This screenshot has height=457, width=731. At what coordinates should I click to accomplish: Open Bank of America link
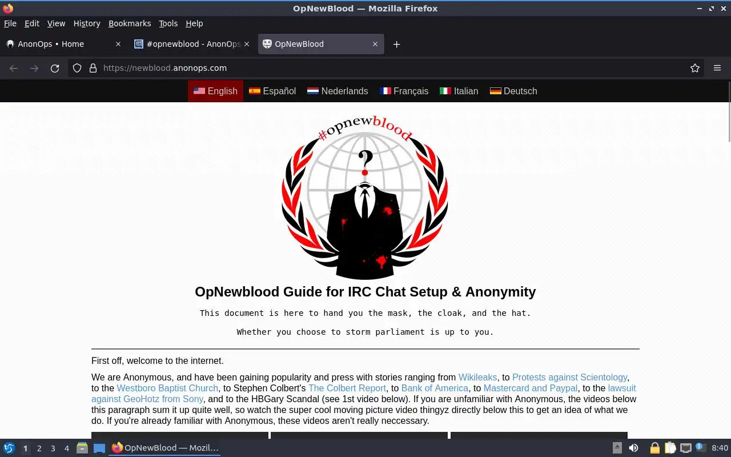coord(435,388)
